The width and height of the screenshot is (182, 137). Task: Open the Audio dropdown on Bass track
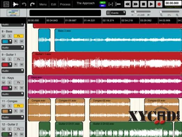point(13,47)
